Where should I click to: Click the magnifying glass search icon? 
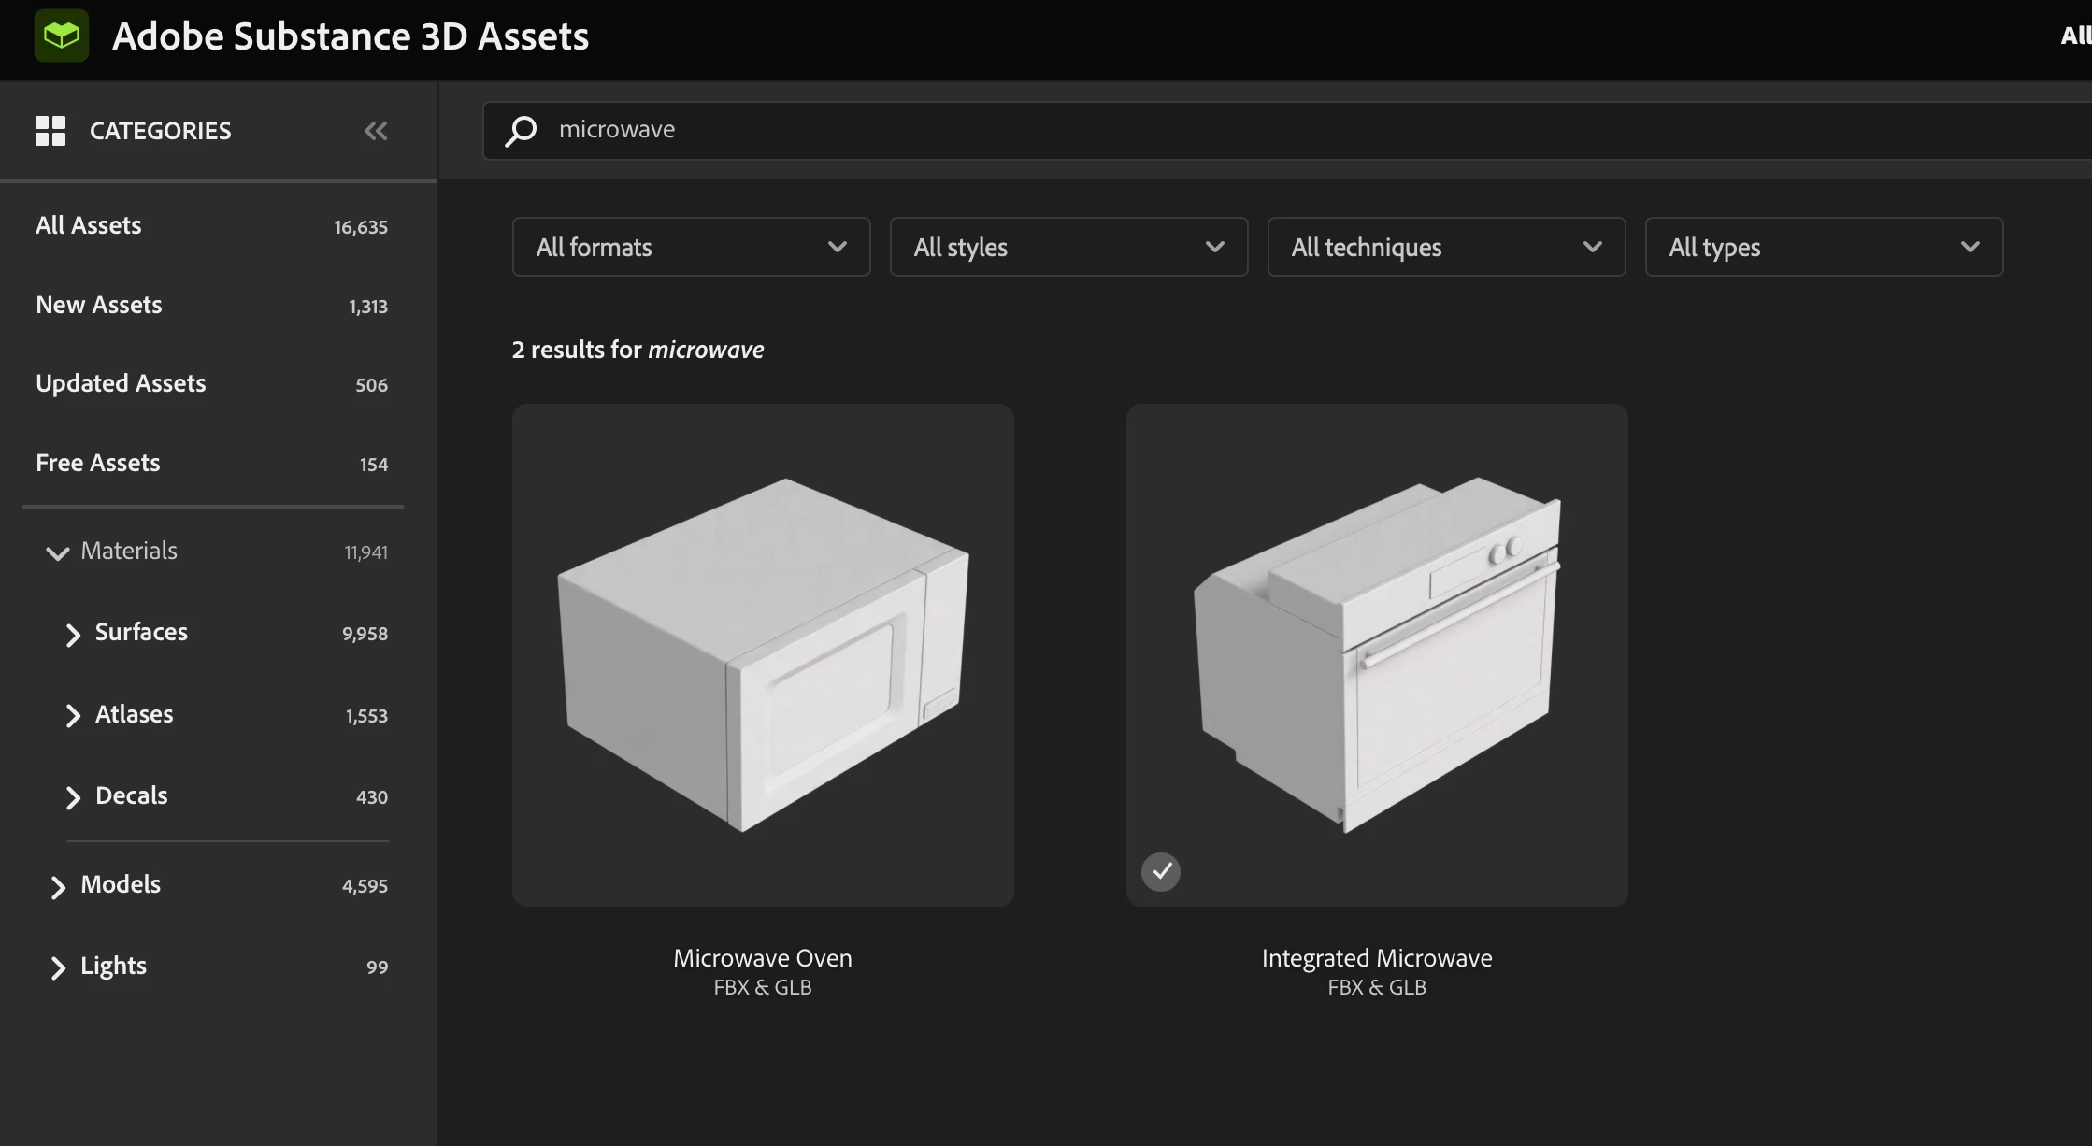pyautogui.click(x=521, y=130)
